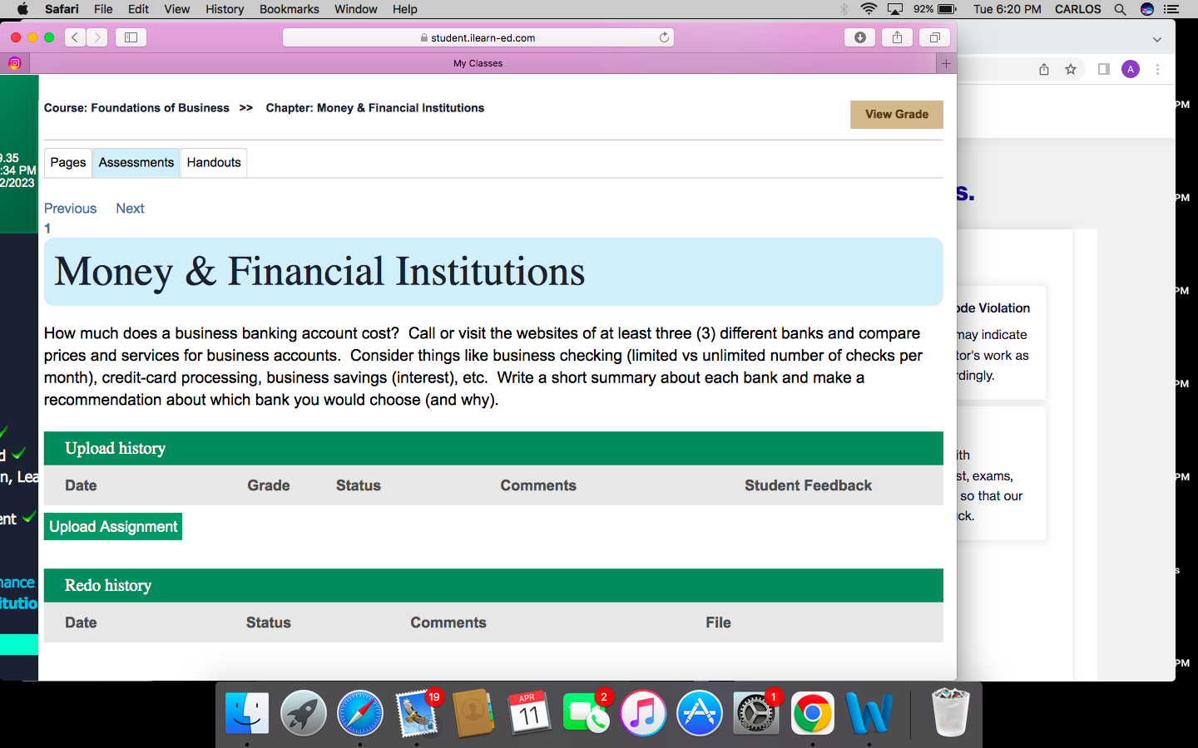Click the Upload history section header
Viewport: 1198px width, 748px height.
point(493,449)
